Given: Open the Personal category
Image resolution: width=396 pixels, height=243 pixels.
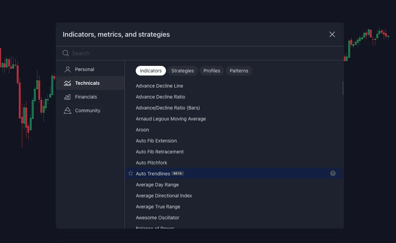Looking at the screenshot, I should 91,70.
